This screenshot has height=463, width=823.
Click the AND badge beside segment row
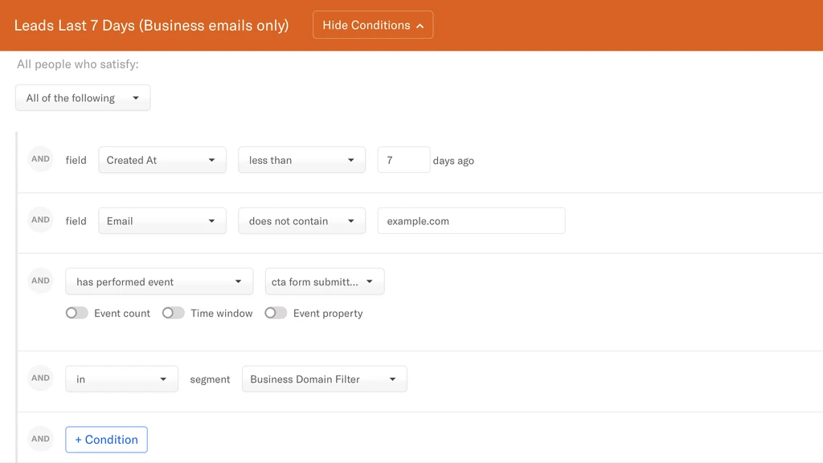(40, 378)
